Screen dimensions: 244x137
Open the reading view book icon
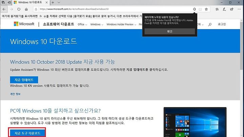click(200, 9)
